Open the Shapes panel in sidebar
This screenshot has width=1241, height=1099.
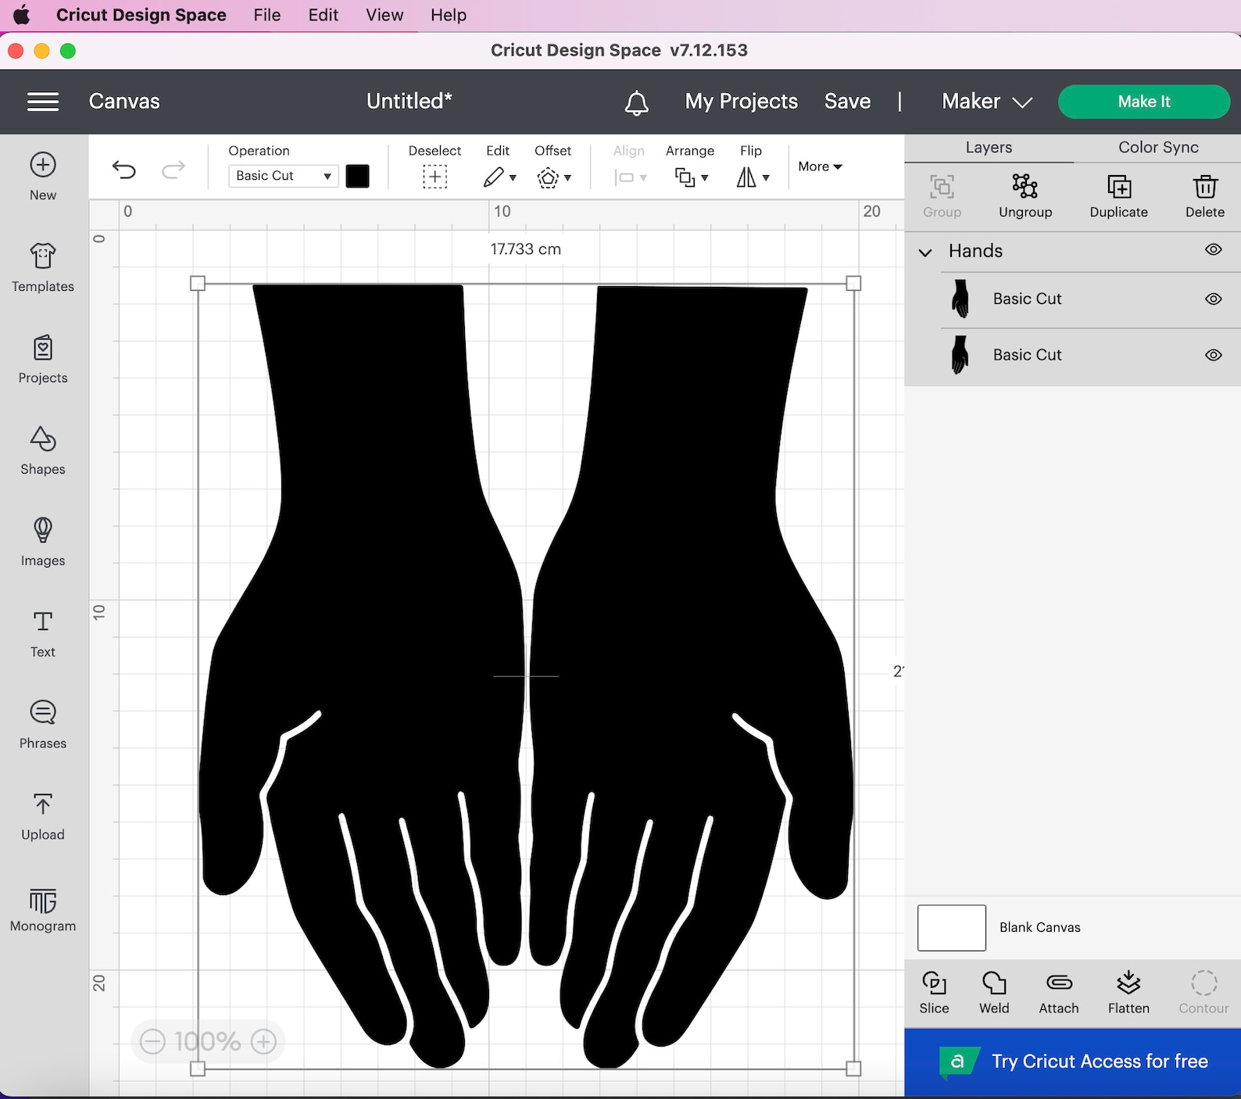[x=43, y=451]
